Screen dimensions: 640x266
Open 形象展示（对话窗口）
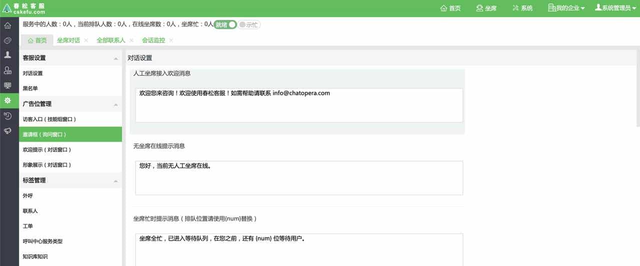[70, 165]
